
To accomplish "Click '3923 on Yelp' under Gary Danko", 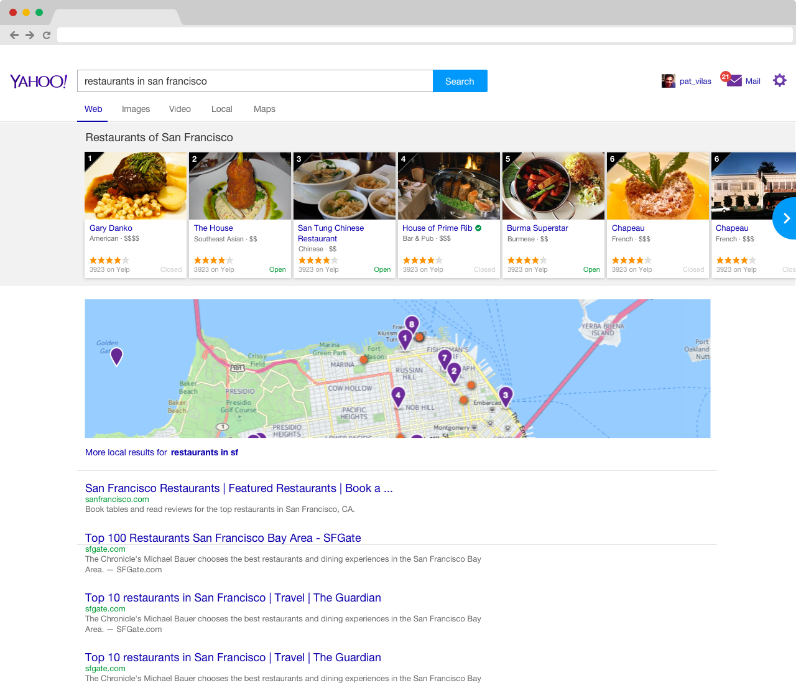I will coord(109,269).
